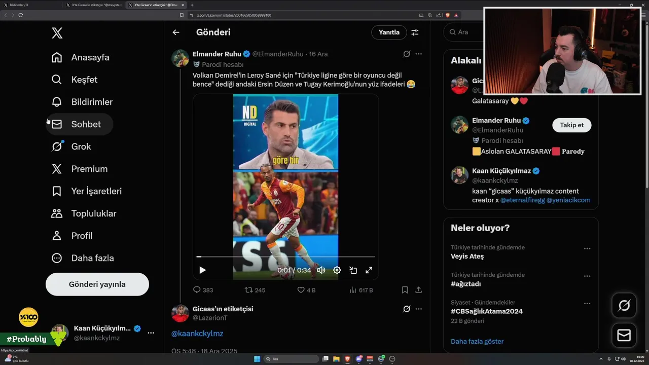Open Gicaas'ın etiketçisi profile avatar

coord(180,313)
